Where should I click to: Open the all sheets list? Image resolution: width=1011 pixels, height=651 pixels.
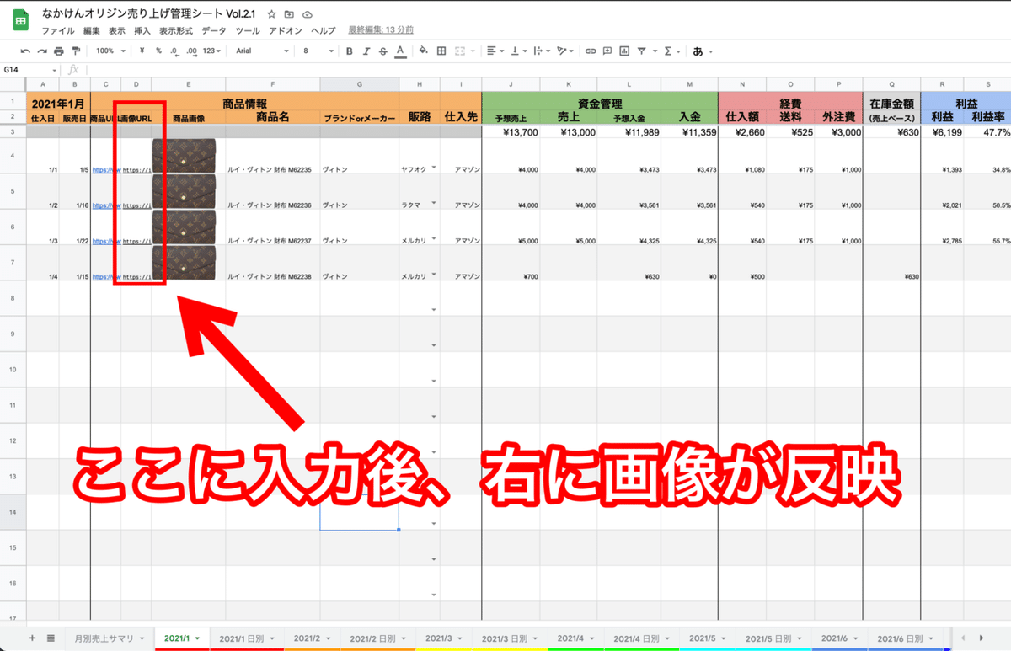(51, 638)
